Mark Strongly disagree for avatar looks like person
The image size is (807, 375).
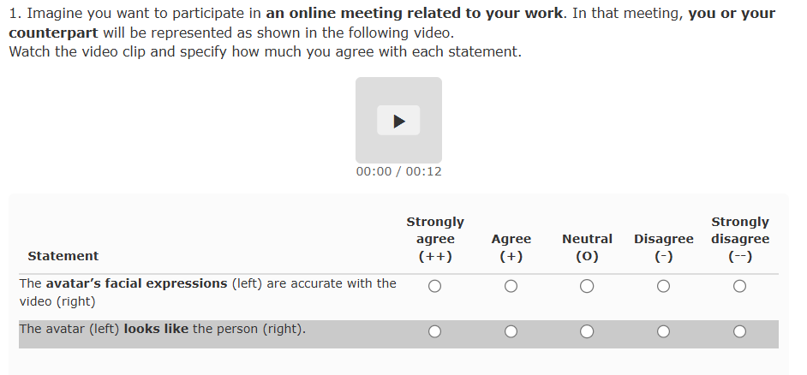click(739, 331)
